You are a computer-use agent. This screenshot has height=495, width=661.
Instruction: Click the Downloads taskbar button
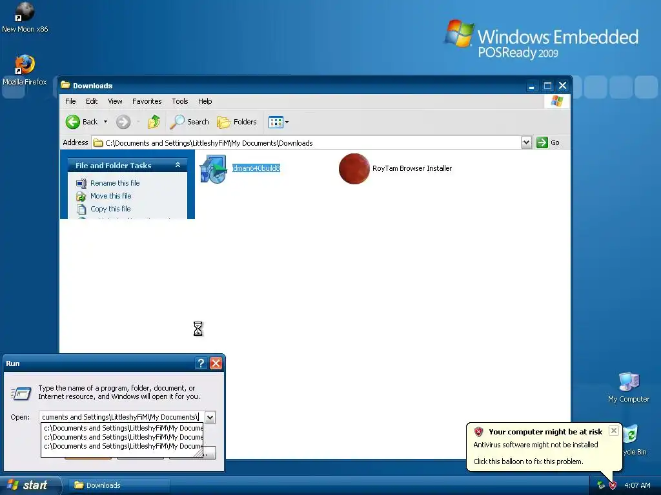pyautogui.click(x=120, y=485)
